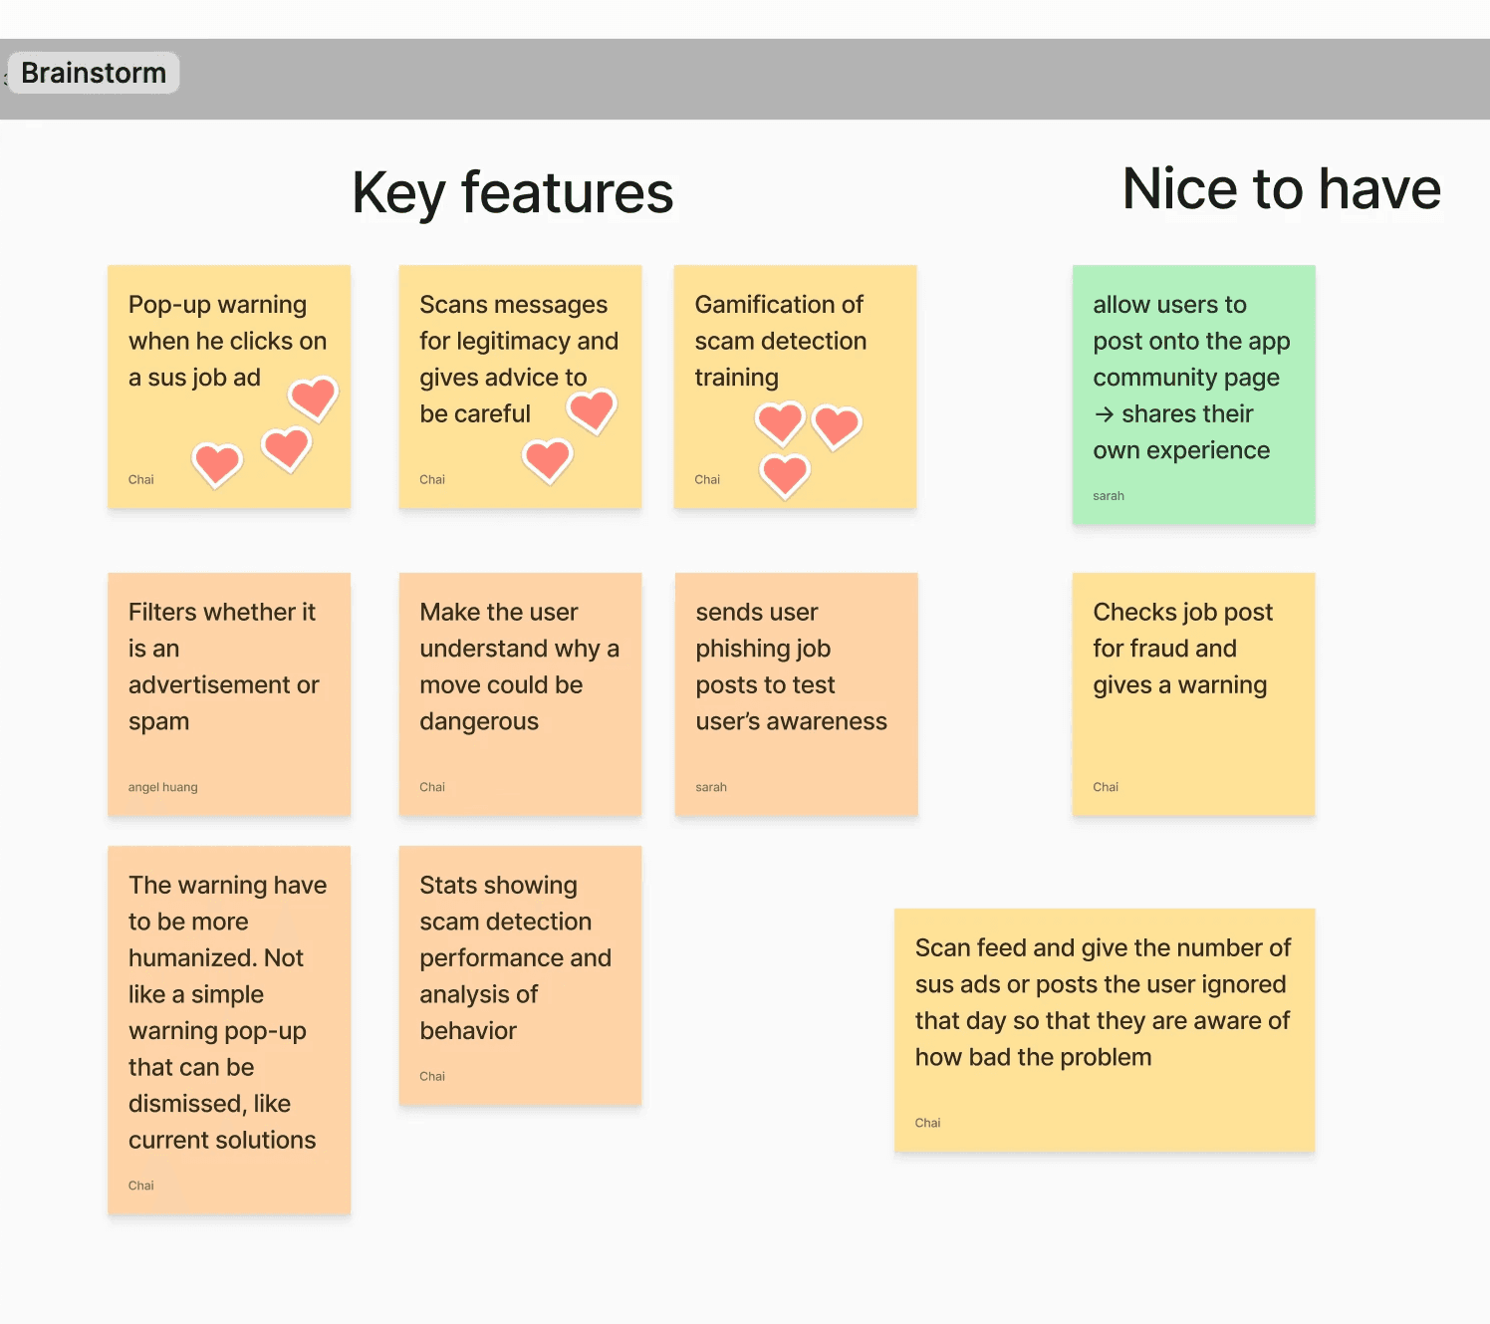The image size is (1490, 1324).
Task: Click the upper heart on the Scans messages note
Action: click(x=592, y=410)
